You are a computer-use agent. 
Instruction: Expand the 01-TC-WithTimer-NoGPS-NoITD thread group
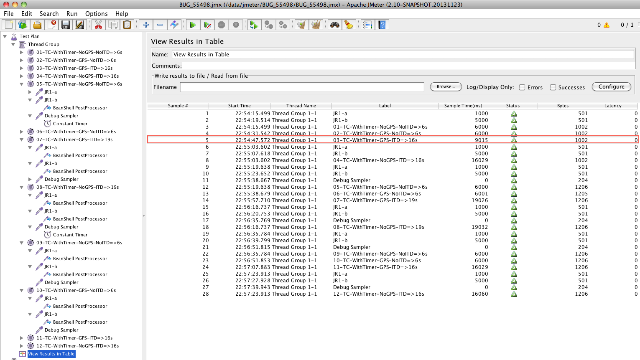pos(21,52)
